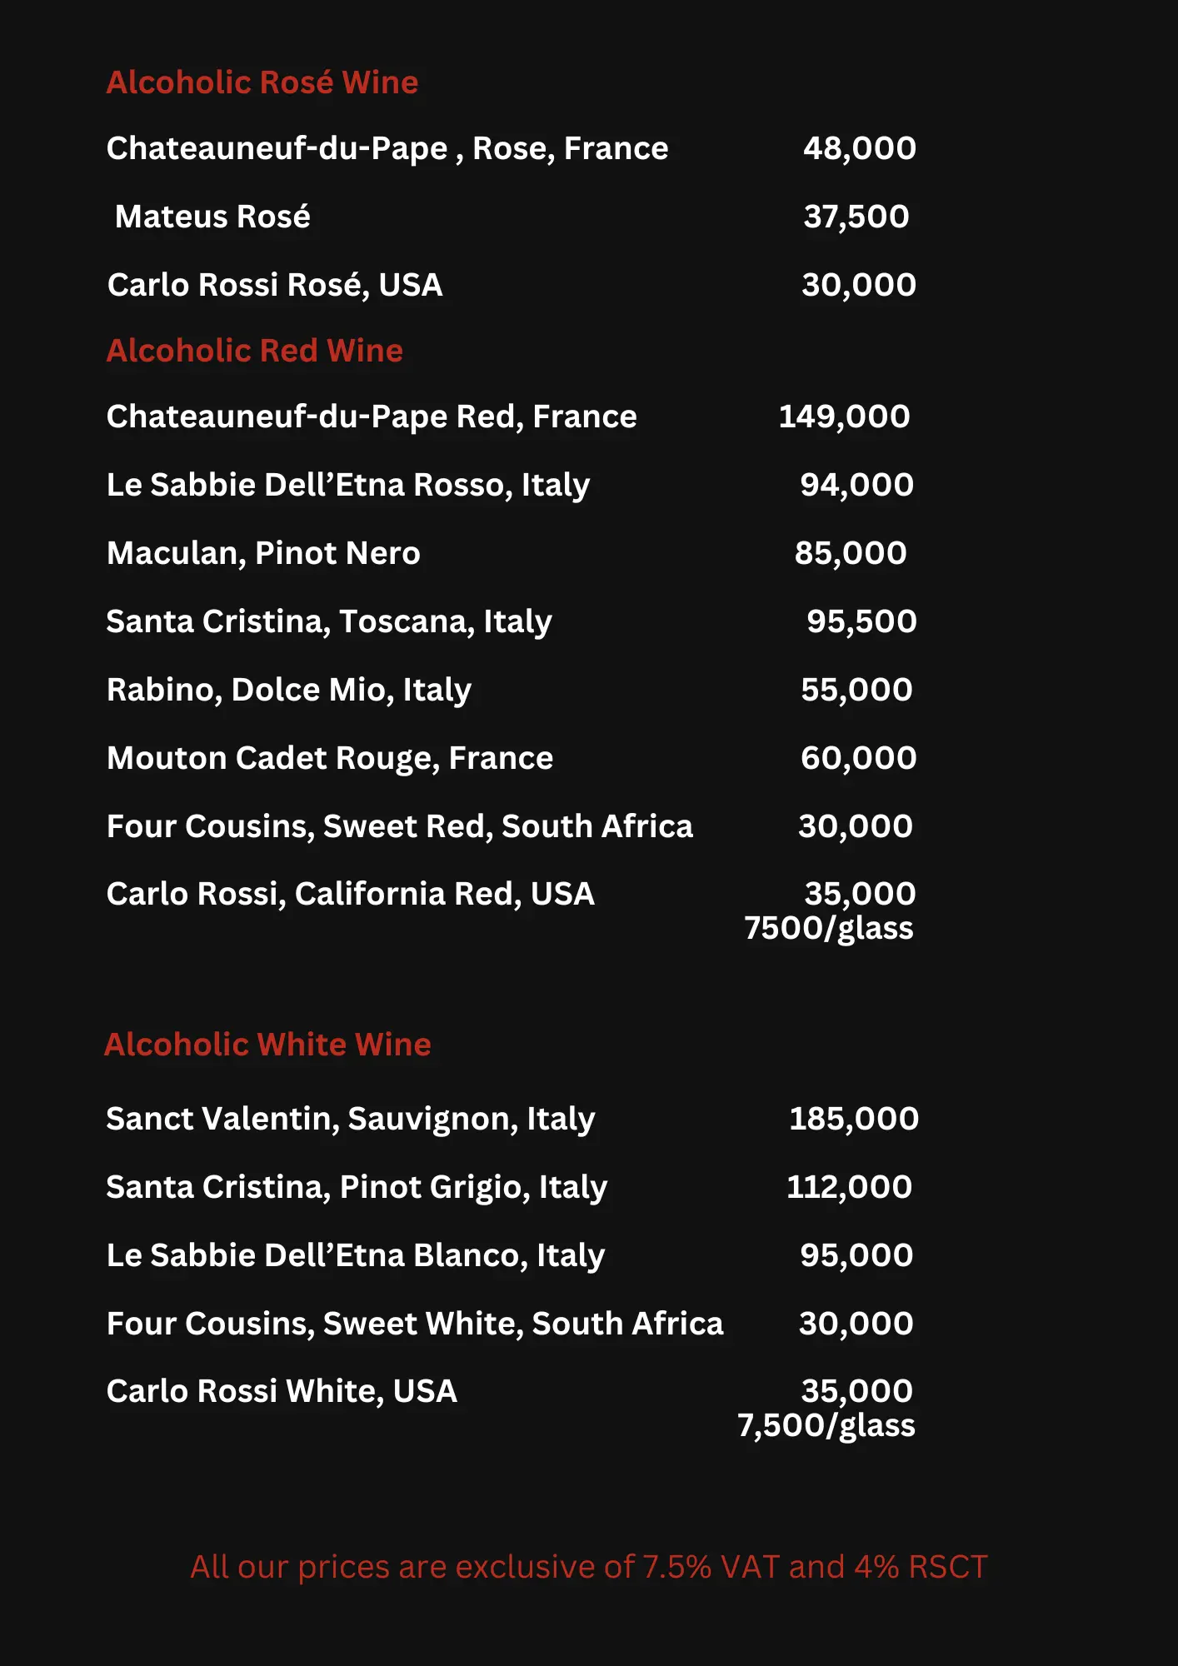Click the Alcoholic White Wine heading
The height and width of the screenshot is (1666, 1178).
[x=267, y=1045]
